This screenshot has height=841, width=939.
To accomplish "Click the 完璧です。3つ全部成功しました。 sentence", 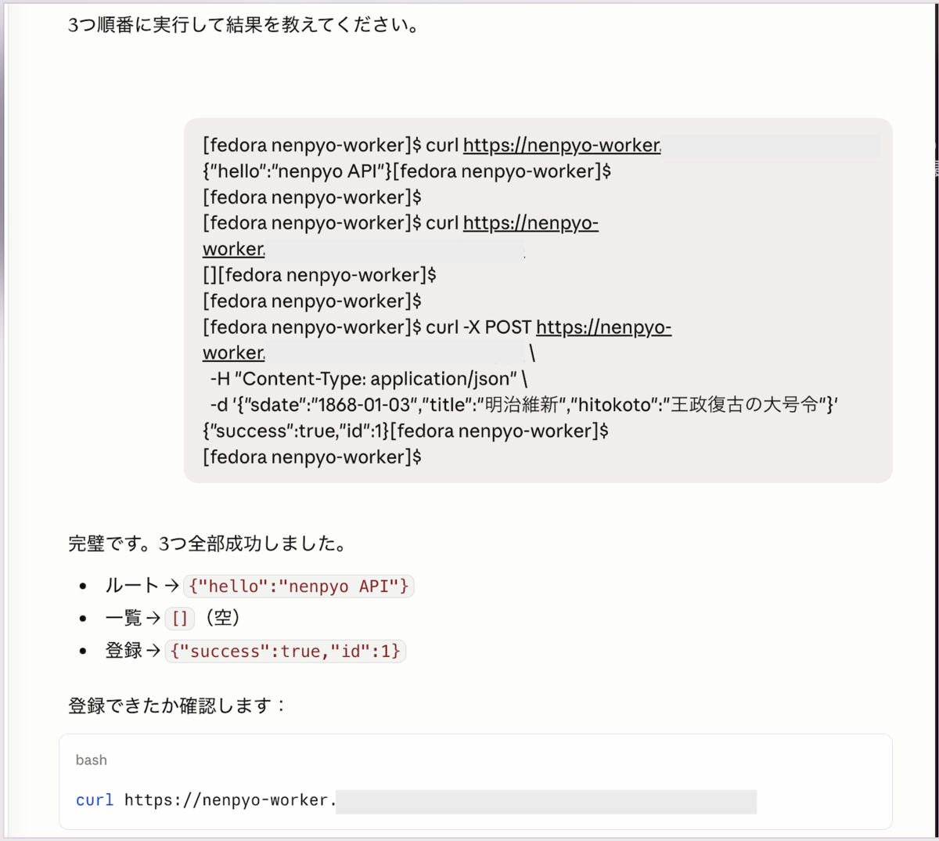I will [x=208, y=543].
